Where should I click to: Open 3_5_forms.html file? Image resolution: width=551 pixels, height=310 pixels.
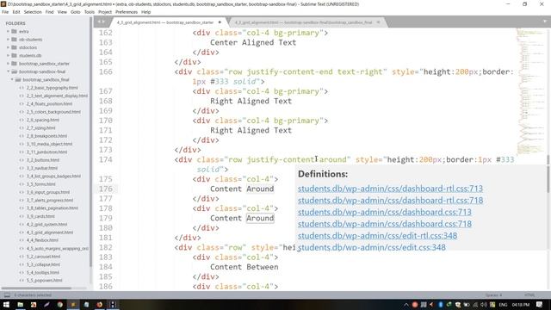(x=40, y=184)
